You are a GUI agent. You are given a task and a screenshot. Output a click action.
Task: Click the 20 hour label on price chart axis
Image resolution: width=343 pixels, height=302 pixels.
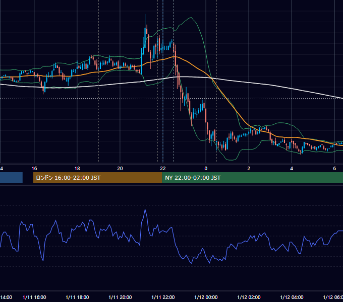pyautogui.click(x=120, y=169)
